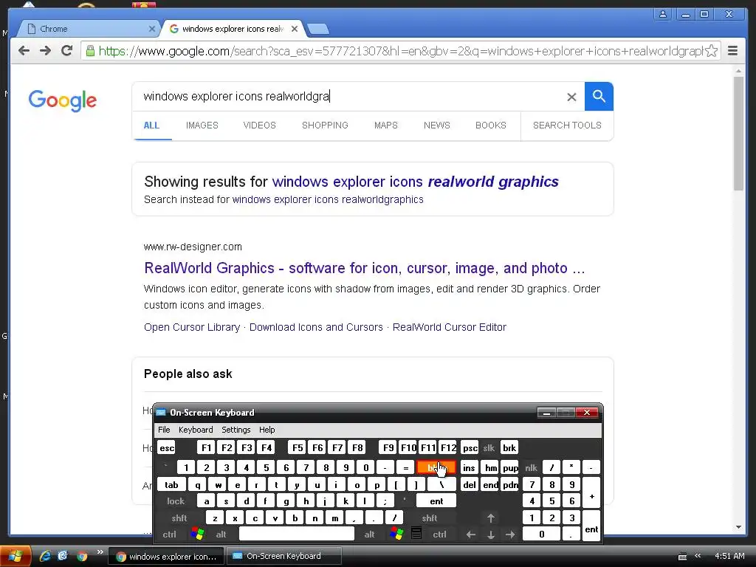The height and width of the screenshot is (567, 756).
Task: Search instead for 'windows explorer icons realworldgraphics'
Action: click(x=328, y=199)
